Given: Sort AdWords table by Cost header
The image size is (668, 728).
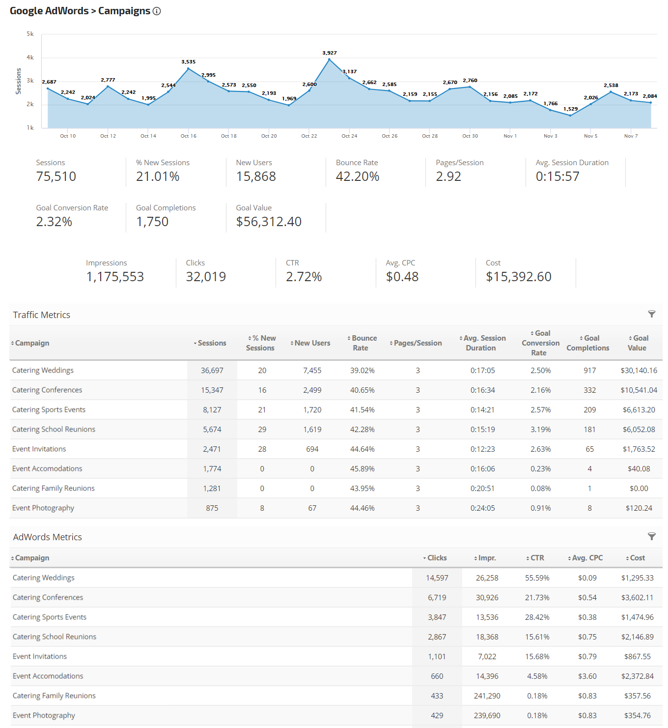Looking at the screenshot, I should (x=637, y=558).
